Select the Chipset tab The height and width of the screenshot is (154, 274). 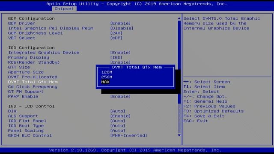pos(64,9)
